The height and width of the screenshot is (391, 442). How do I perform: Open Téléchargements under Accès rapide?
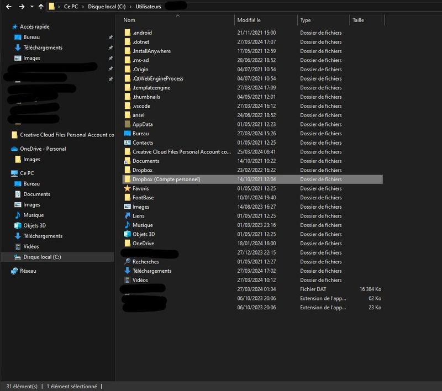43,47
